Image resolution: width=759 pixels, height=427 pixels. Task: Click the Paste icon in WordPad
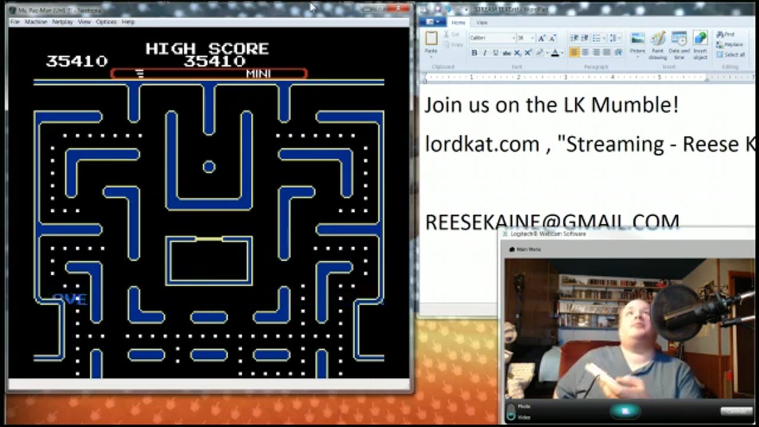pyautogui.click(x=431, y=39)
